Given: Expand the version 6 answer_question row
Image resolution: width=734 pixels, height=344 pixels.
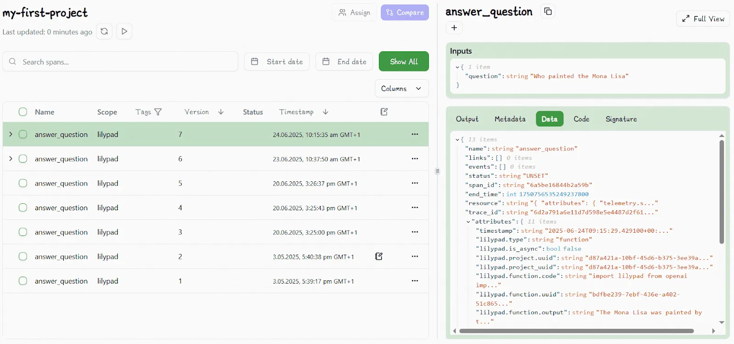Looking at the screenshot, I should pos(11,158).
